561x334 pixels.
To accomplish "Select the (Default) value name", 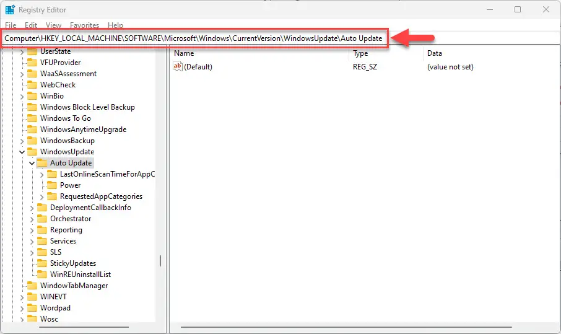I will [x=198, y=67].
